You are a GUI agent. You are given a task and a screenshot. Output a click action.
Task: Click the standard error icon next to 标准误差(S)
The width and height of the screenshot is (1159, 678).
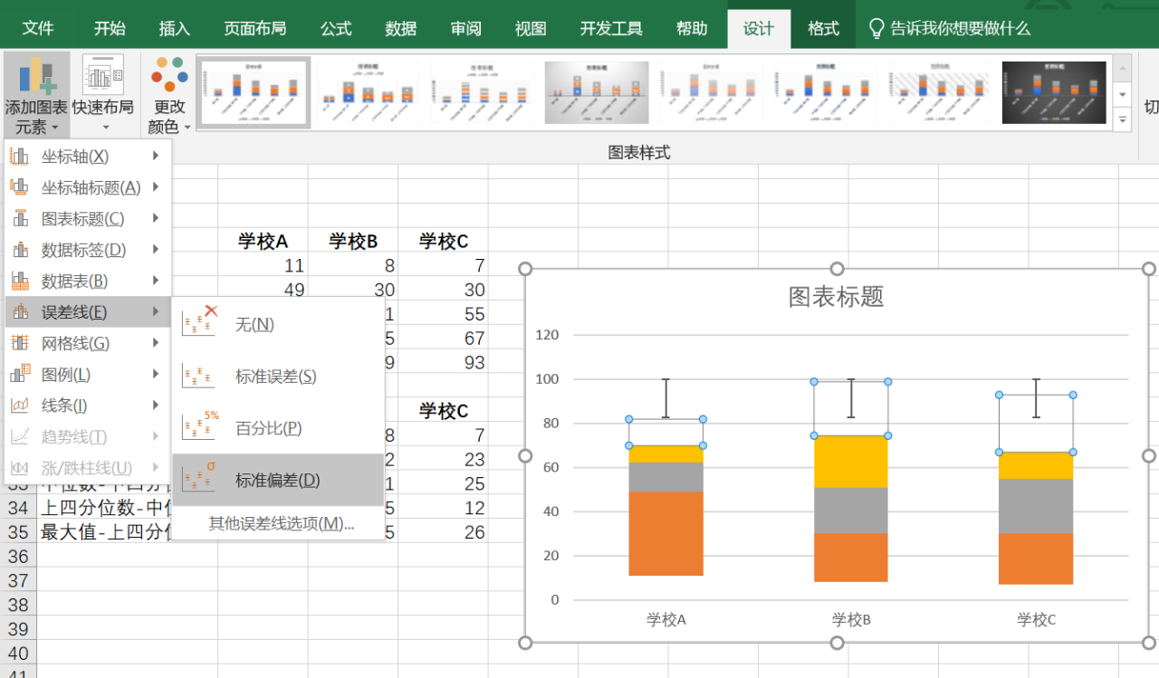click(198, 376)
